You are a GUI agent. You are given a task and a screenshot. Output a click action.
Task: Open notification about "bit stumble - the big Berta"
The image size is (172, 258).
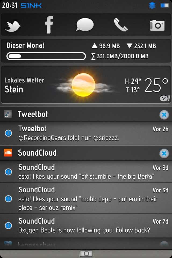coord(86,172)
